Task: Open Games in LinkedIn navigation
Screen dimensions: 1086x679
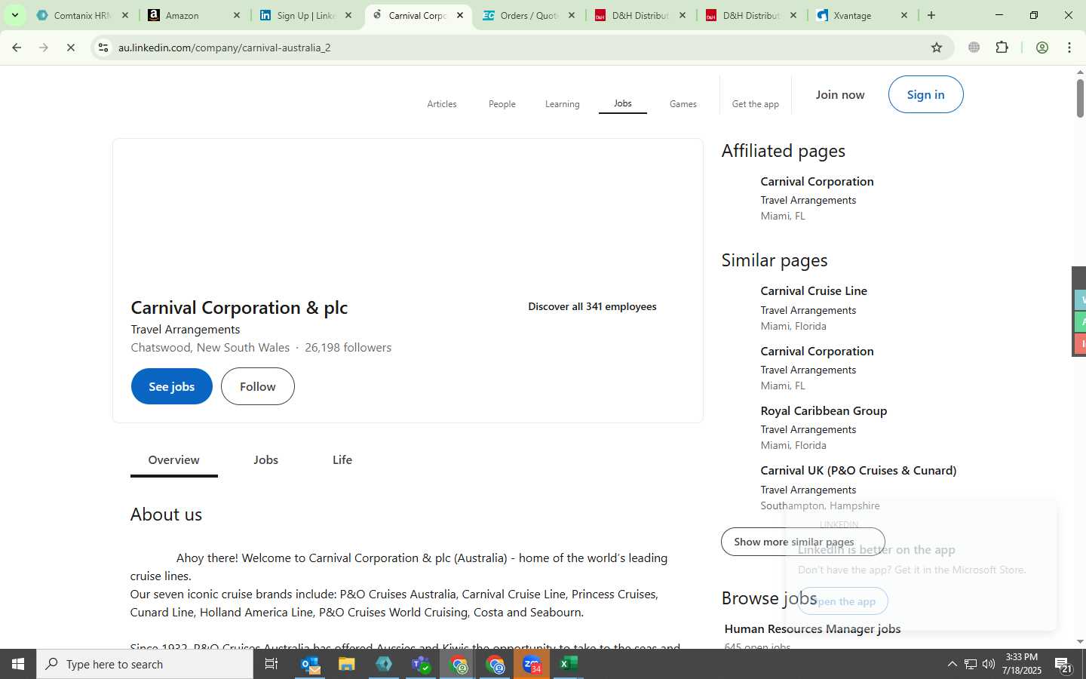Action: [683, 104]
